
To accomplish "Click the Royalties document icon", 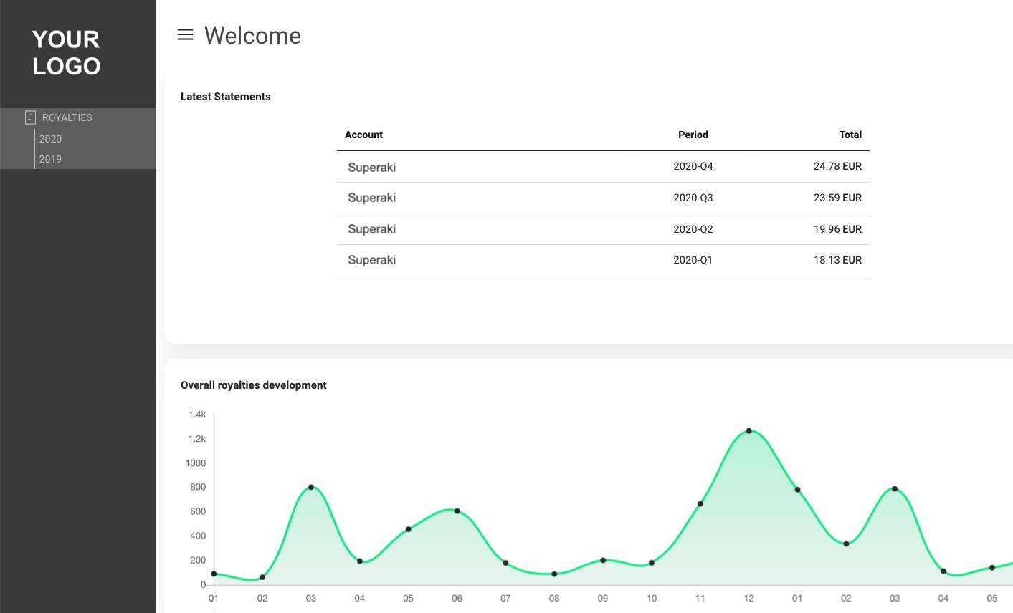I will pos(30,117).
